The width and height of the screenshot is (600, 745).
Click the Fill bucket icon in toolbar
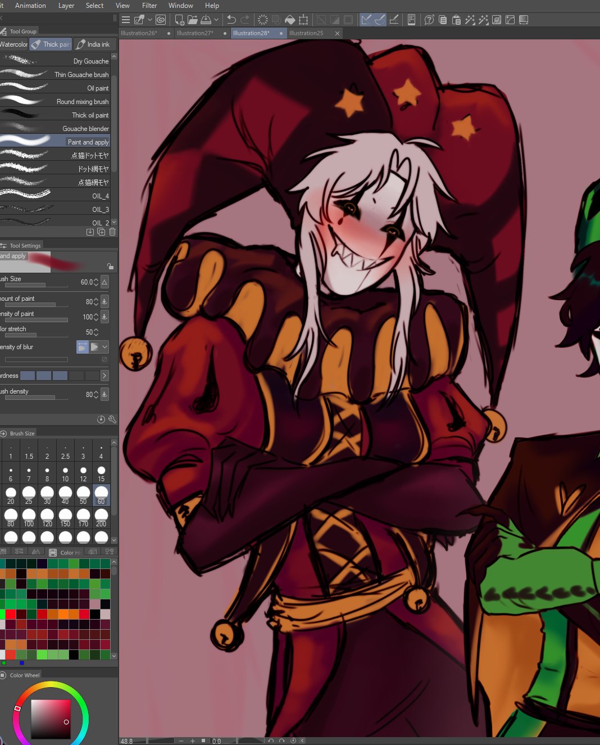(290, 20)
